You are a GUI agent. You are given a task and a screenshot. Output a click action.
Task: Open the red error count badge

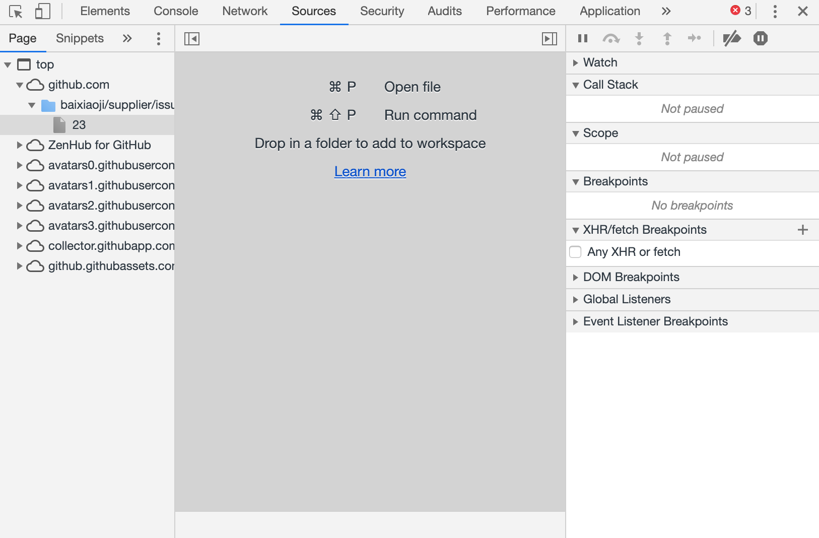(741, 11)
